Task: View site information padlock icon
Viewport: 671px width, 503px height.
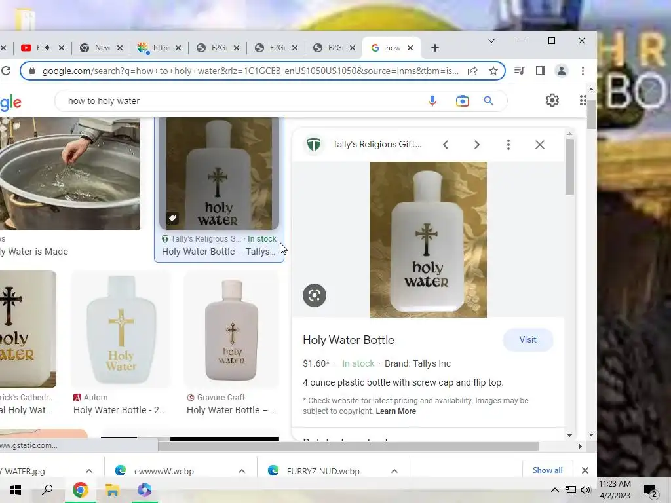Action: click(31, 71)
